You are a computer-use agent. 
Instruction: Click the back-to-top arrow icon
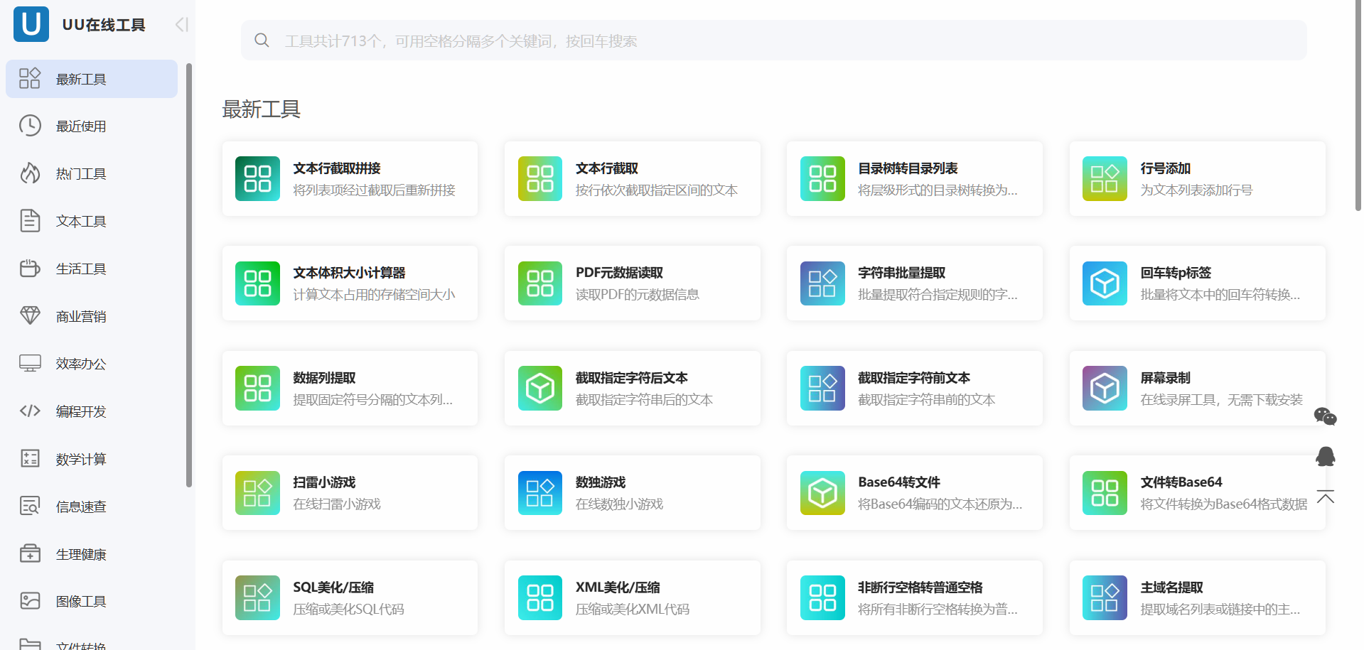(1325, 497)
